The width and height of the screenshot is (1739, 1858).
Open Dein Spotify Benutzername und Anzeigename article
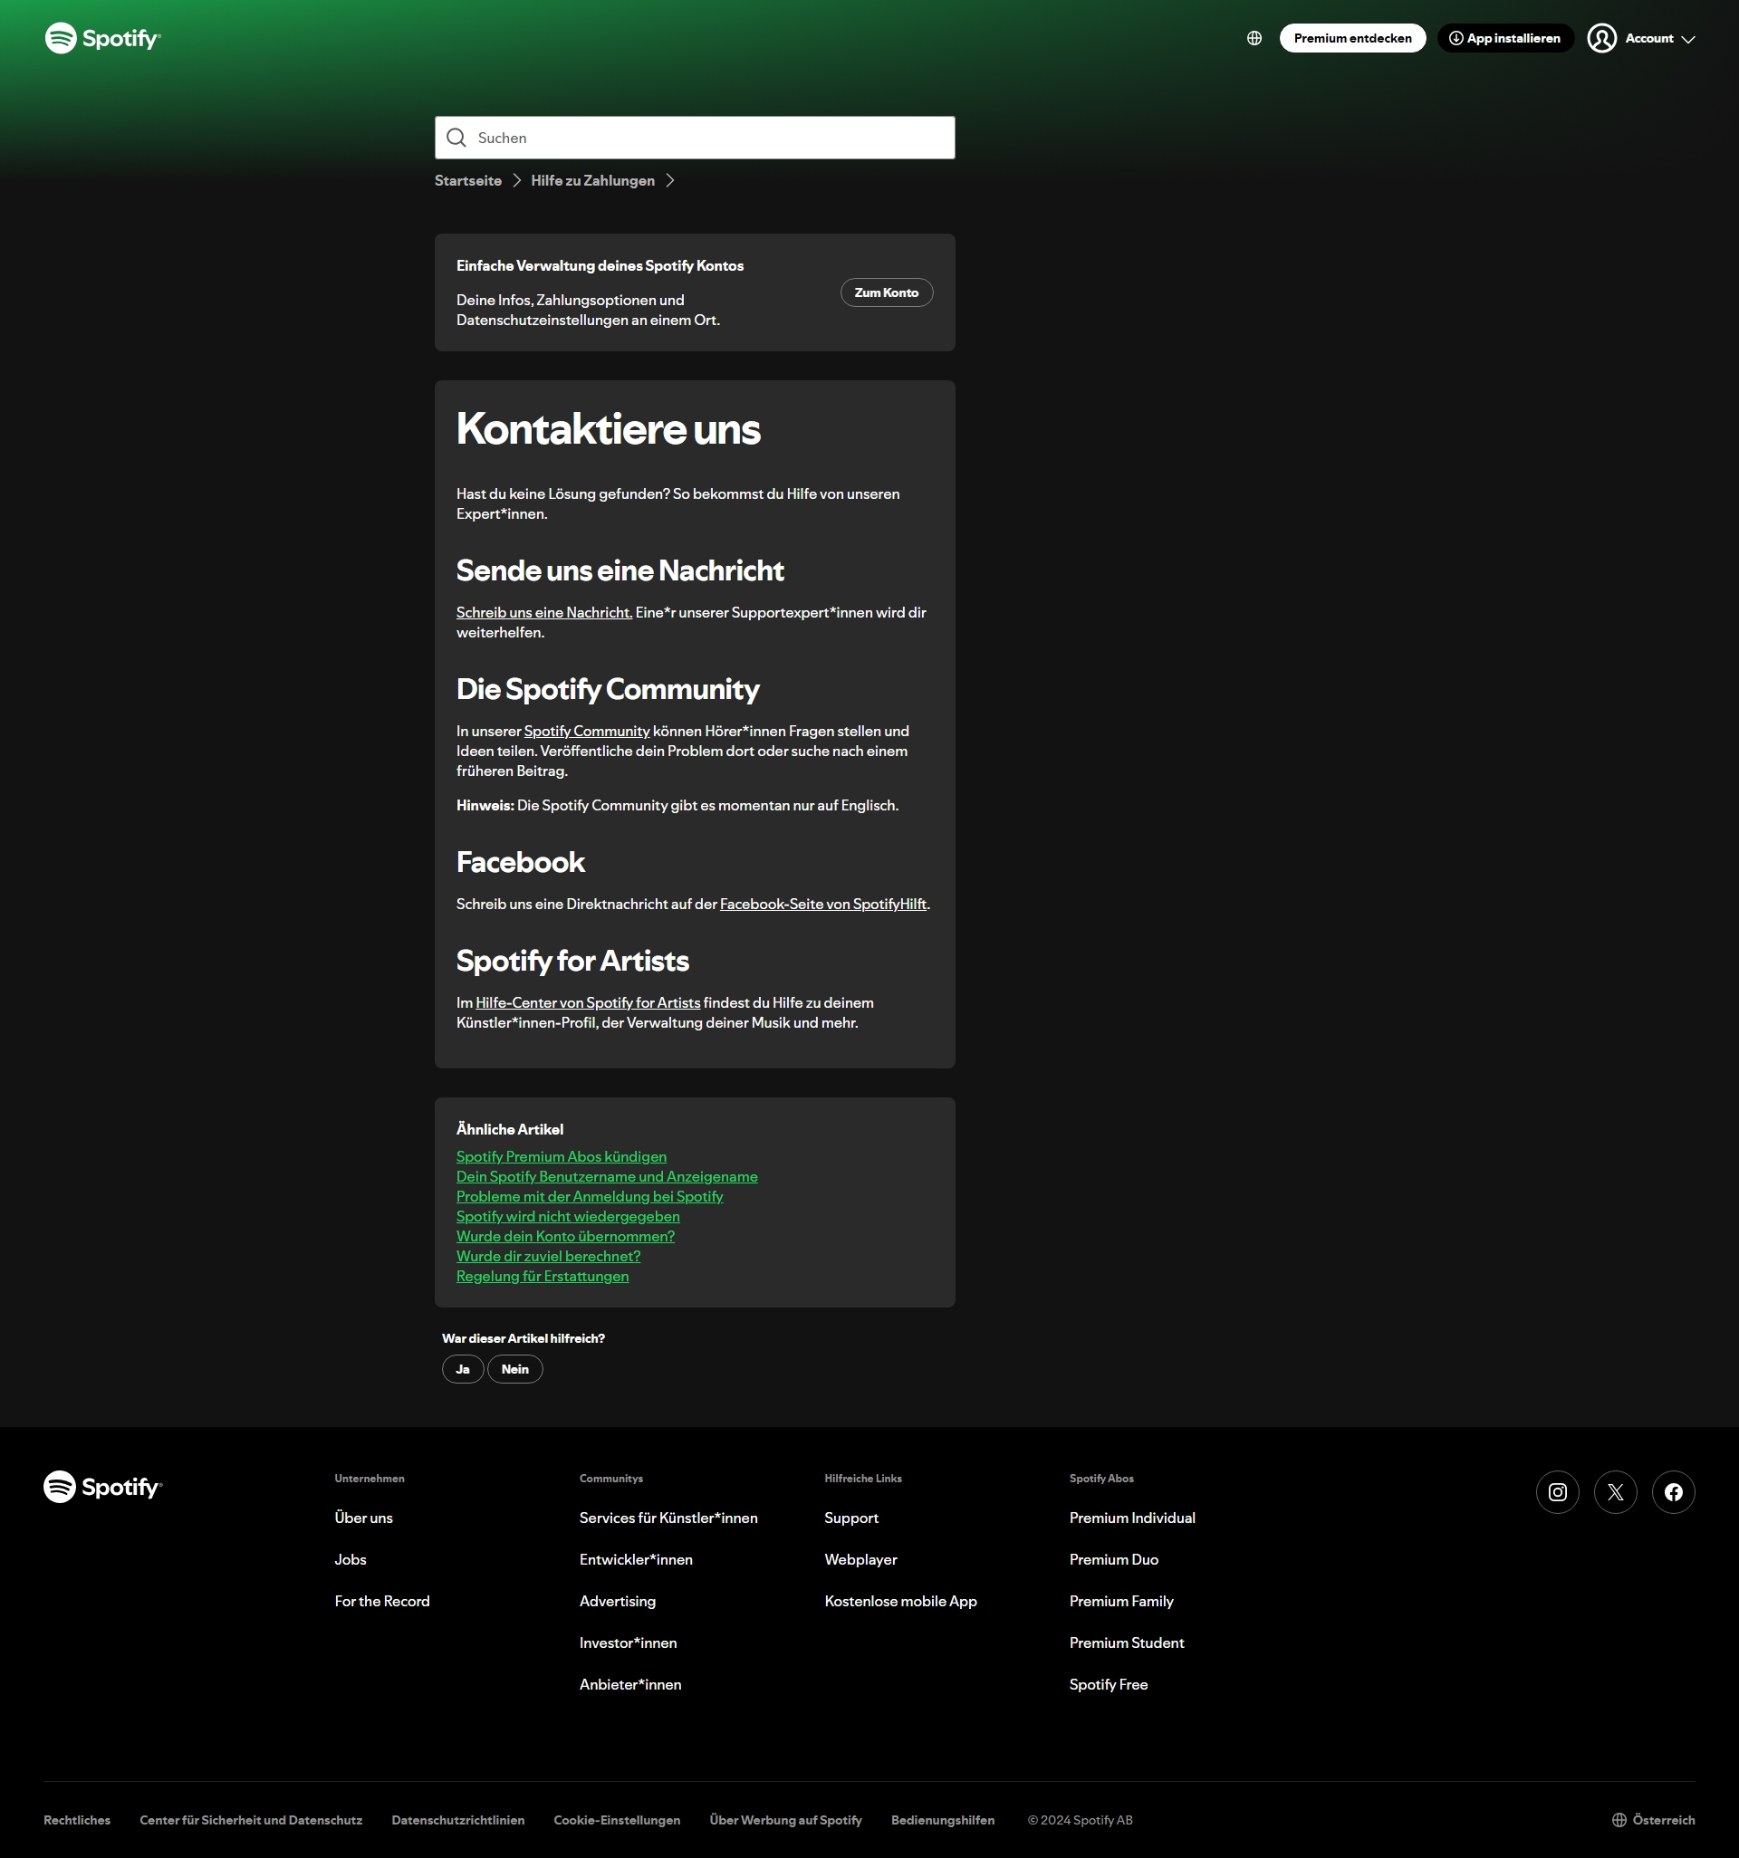(607, 1175)
